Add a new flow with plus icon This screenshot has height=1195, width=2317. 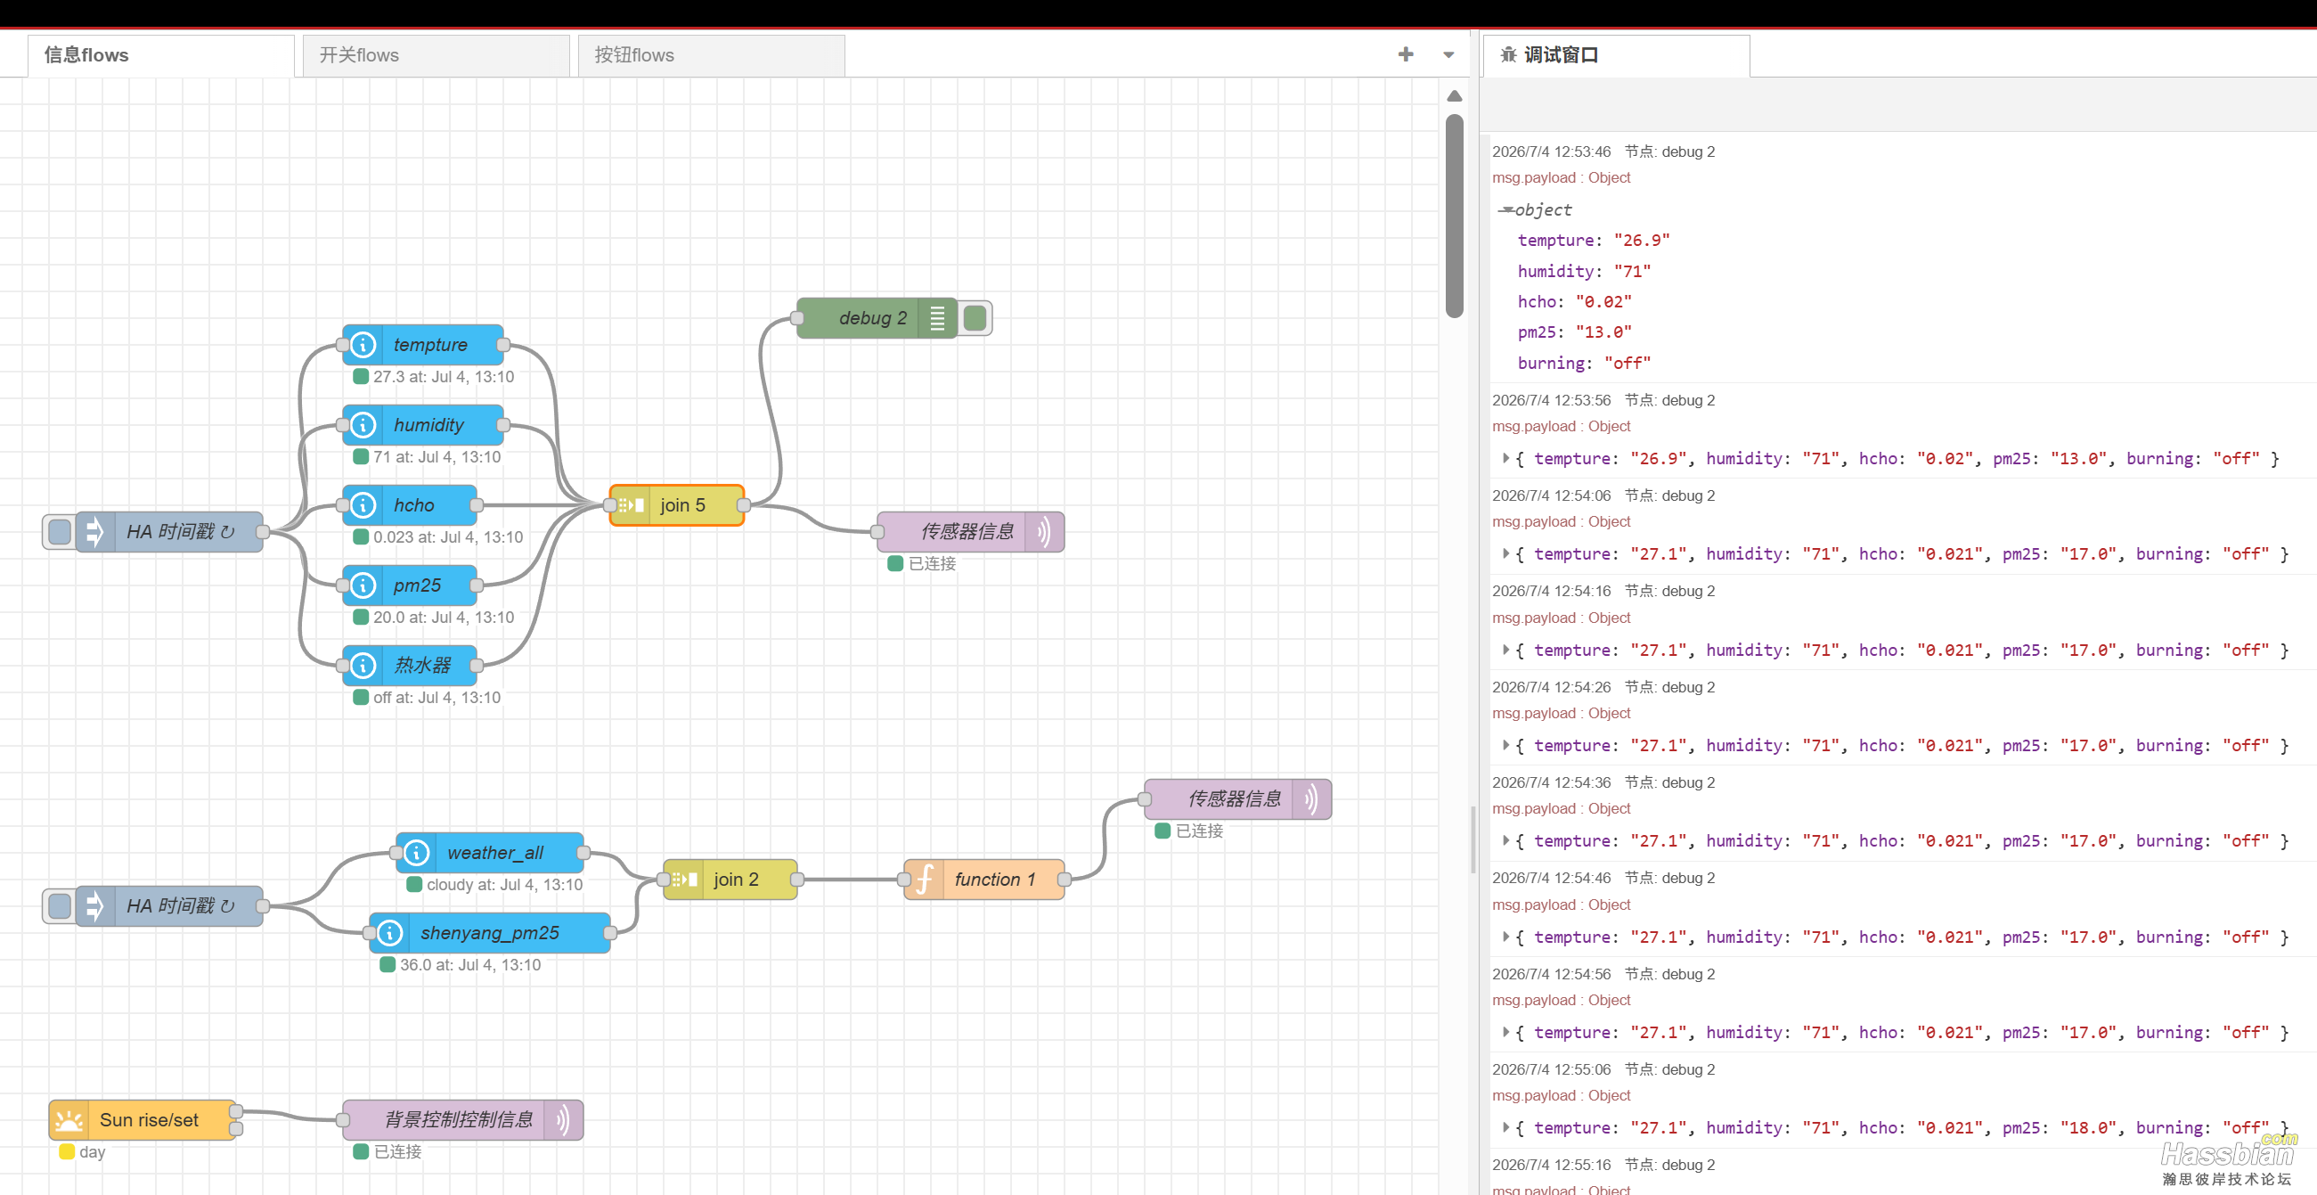coord(1406,55)
